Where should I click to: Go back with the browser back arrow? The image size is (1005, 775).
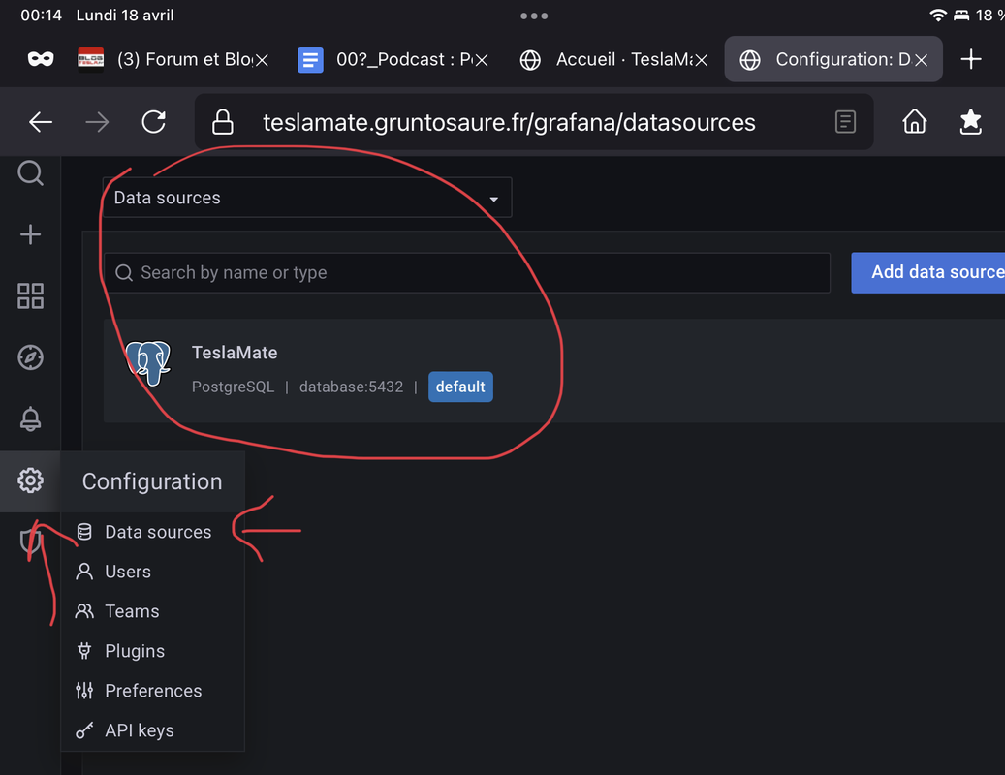(41, 122)
